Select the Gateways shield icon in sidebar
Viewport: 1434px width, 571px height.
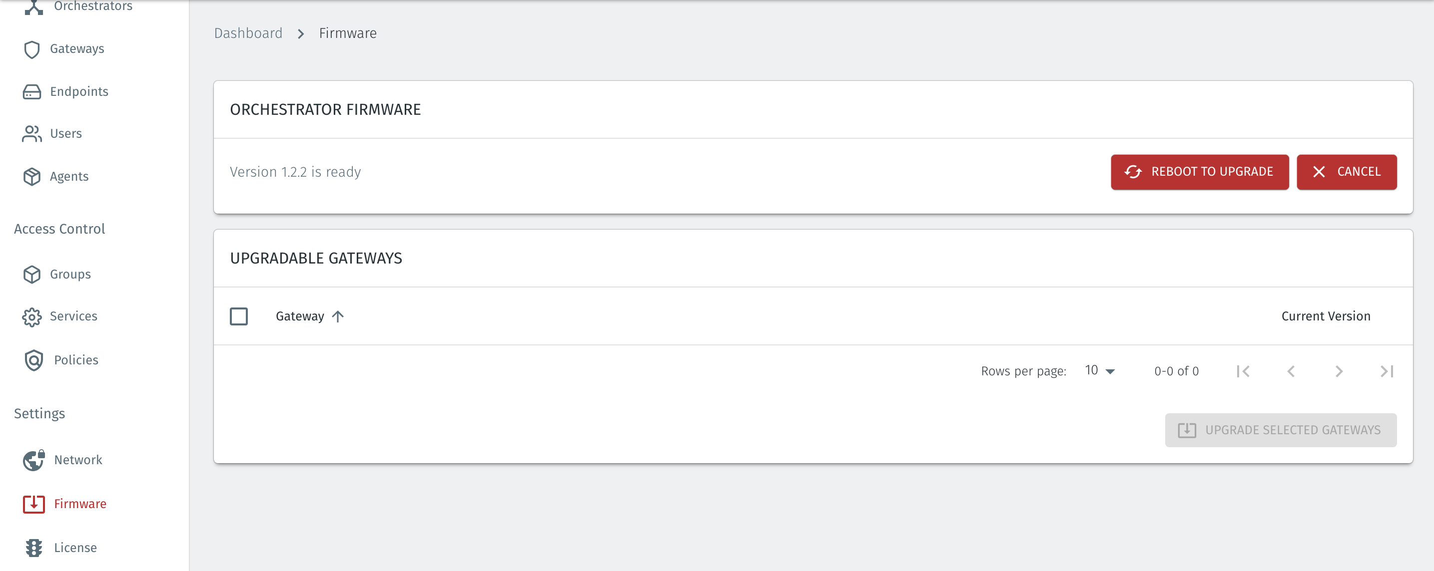pos(32,49)
